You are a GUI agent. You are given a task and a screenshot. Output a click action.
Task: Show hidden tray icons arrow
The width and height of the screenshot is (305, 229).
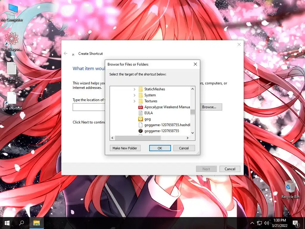pos(252,223)
